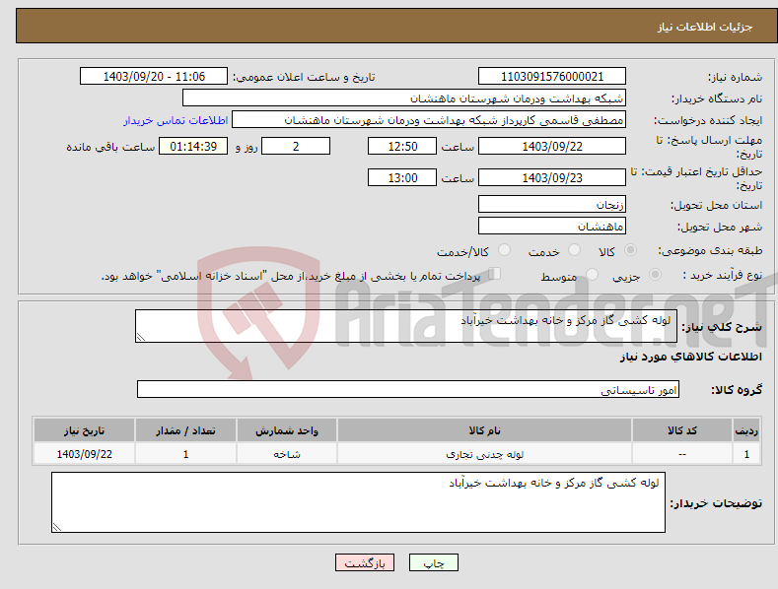Screen dimensions: 778x589
Task: Click the buyer organization name field
Action: (404, 98)
